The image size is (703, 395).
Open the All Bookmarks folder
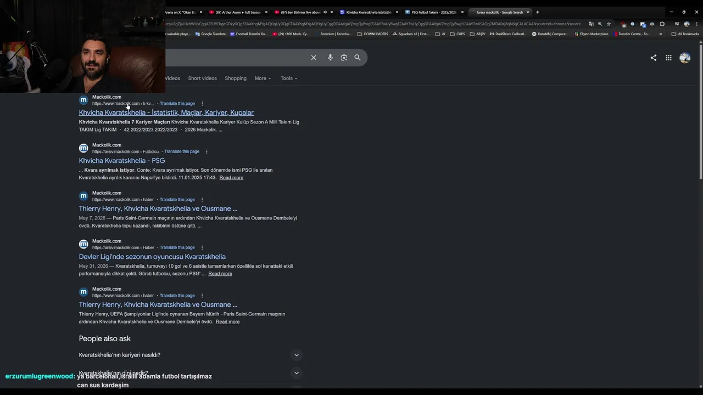click(685, 34)
